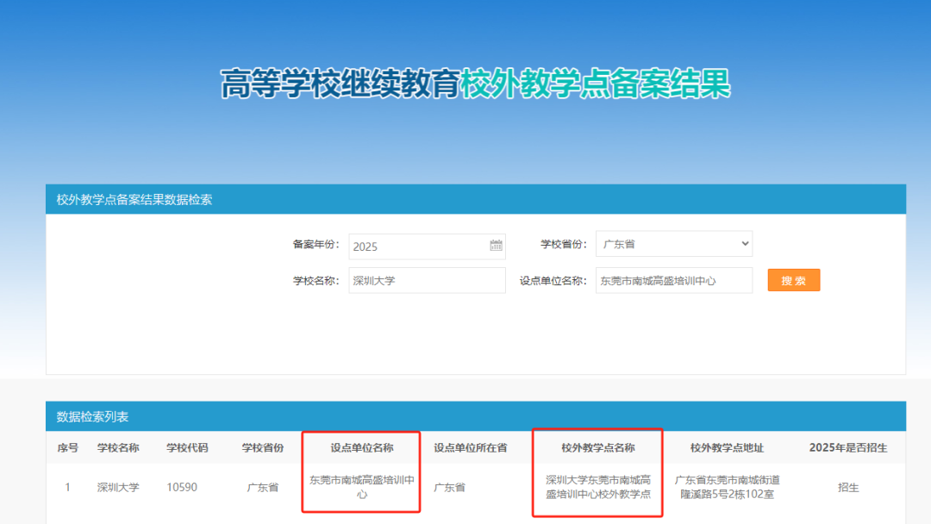931x524 pixels.
Task: Click the 校外教学点地址 column header
Action: [727, 448]
